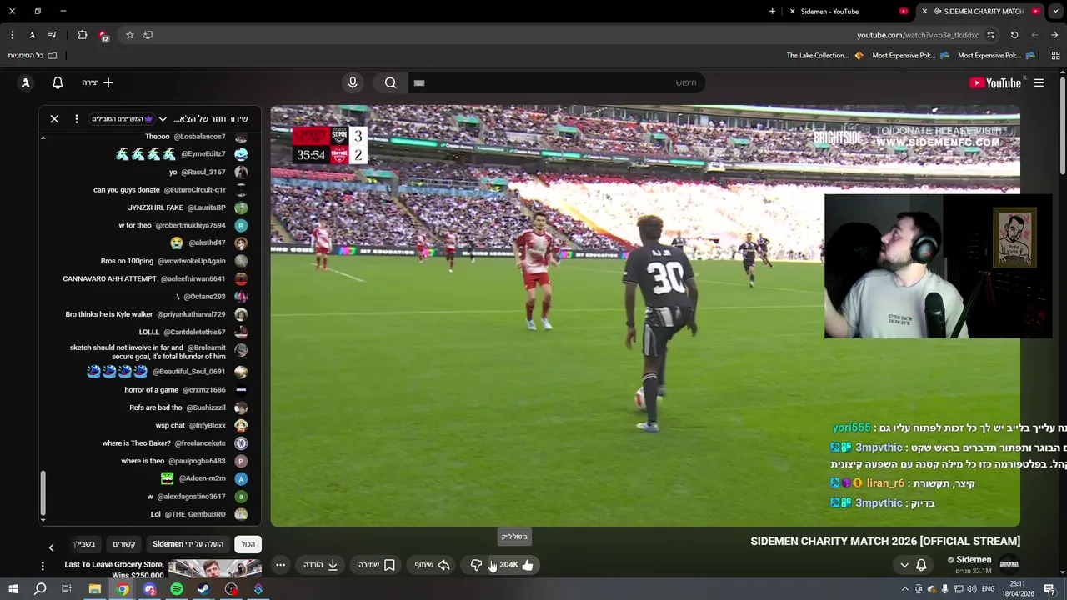
Task: Open more actions ellipsis below video
Action: click(280, 565)
